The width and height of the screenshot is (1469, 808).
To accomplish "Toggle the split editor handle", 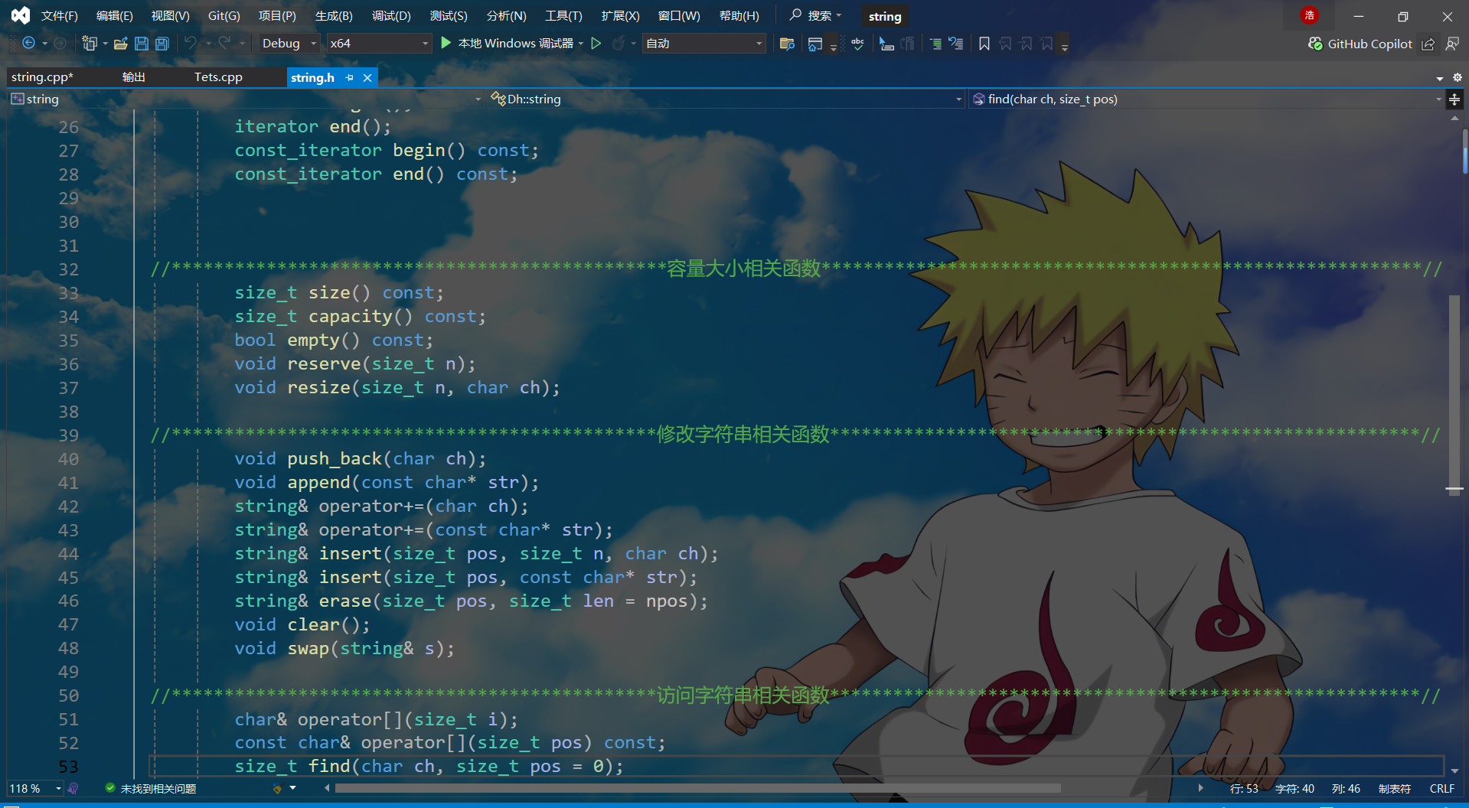I will coord(1454,99).
